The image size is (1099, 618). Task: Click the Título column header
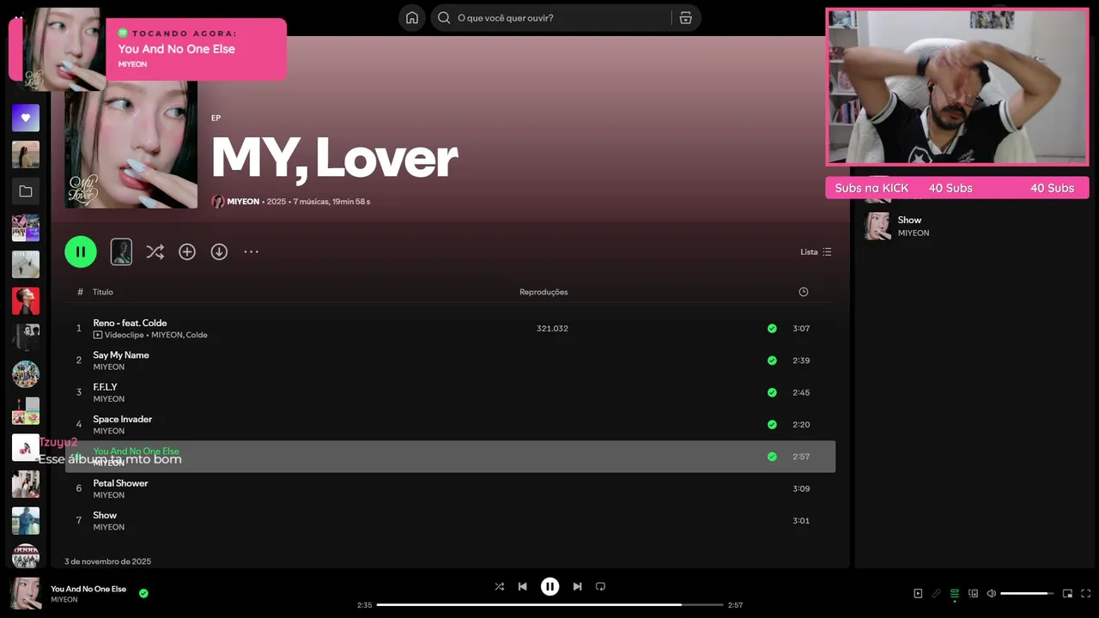103,292
